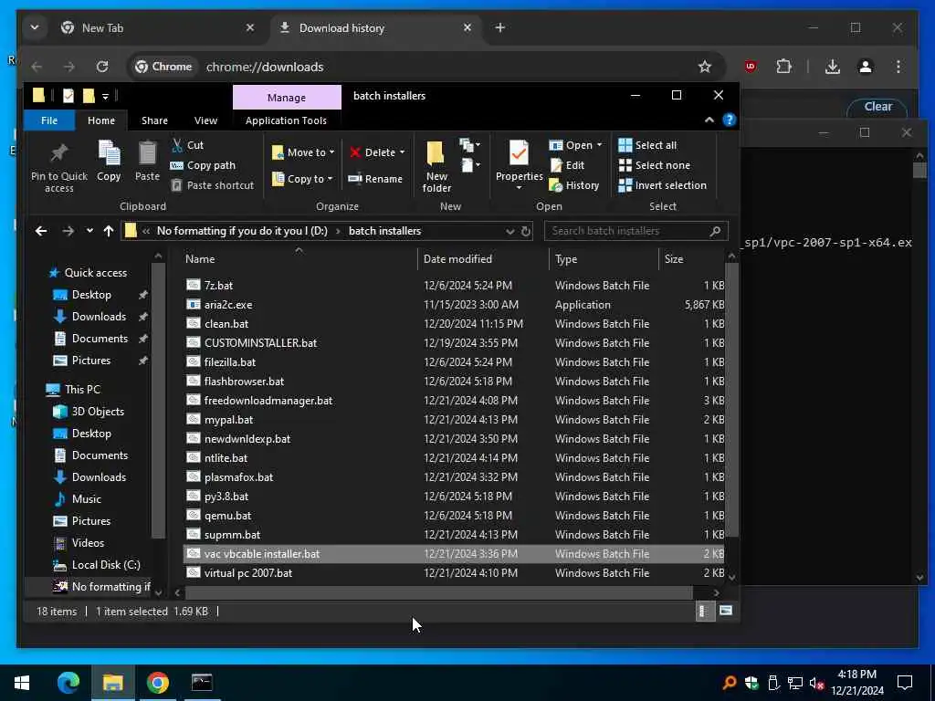Rename the selected file
This screenshot has width=935, height=701.
coord(375,179)
